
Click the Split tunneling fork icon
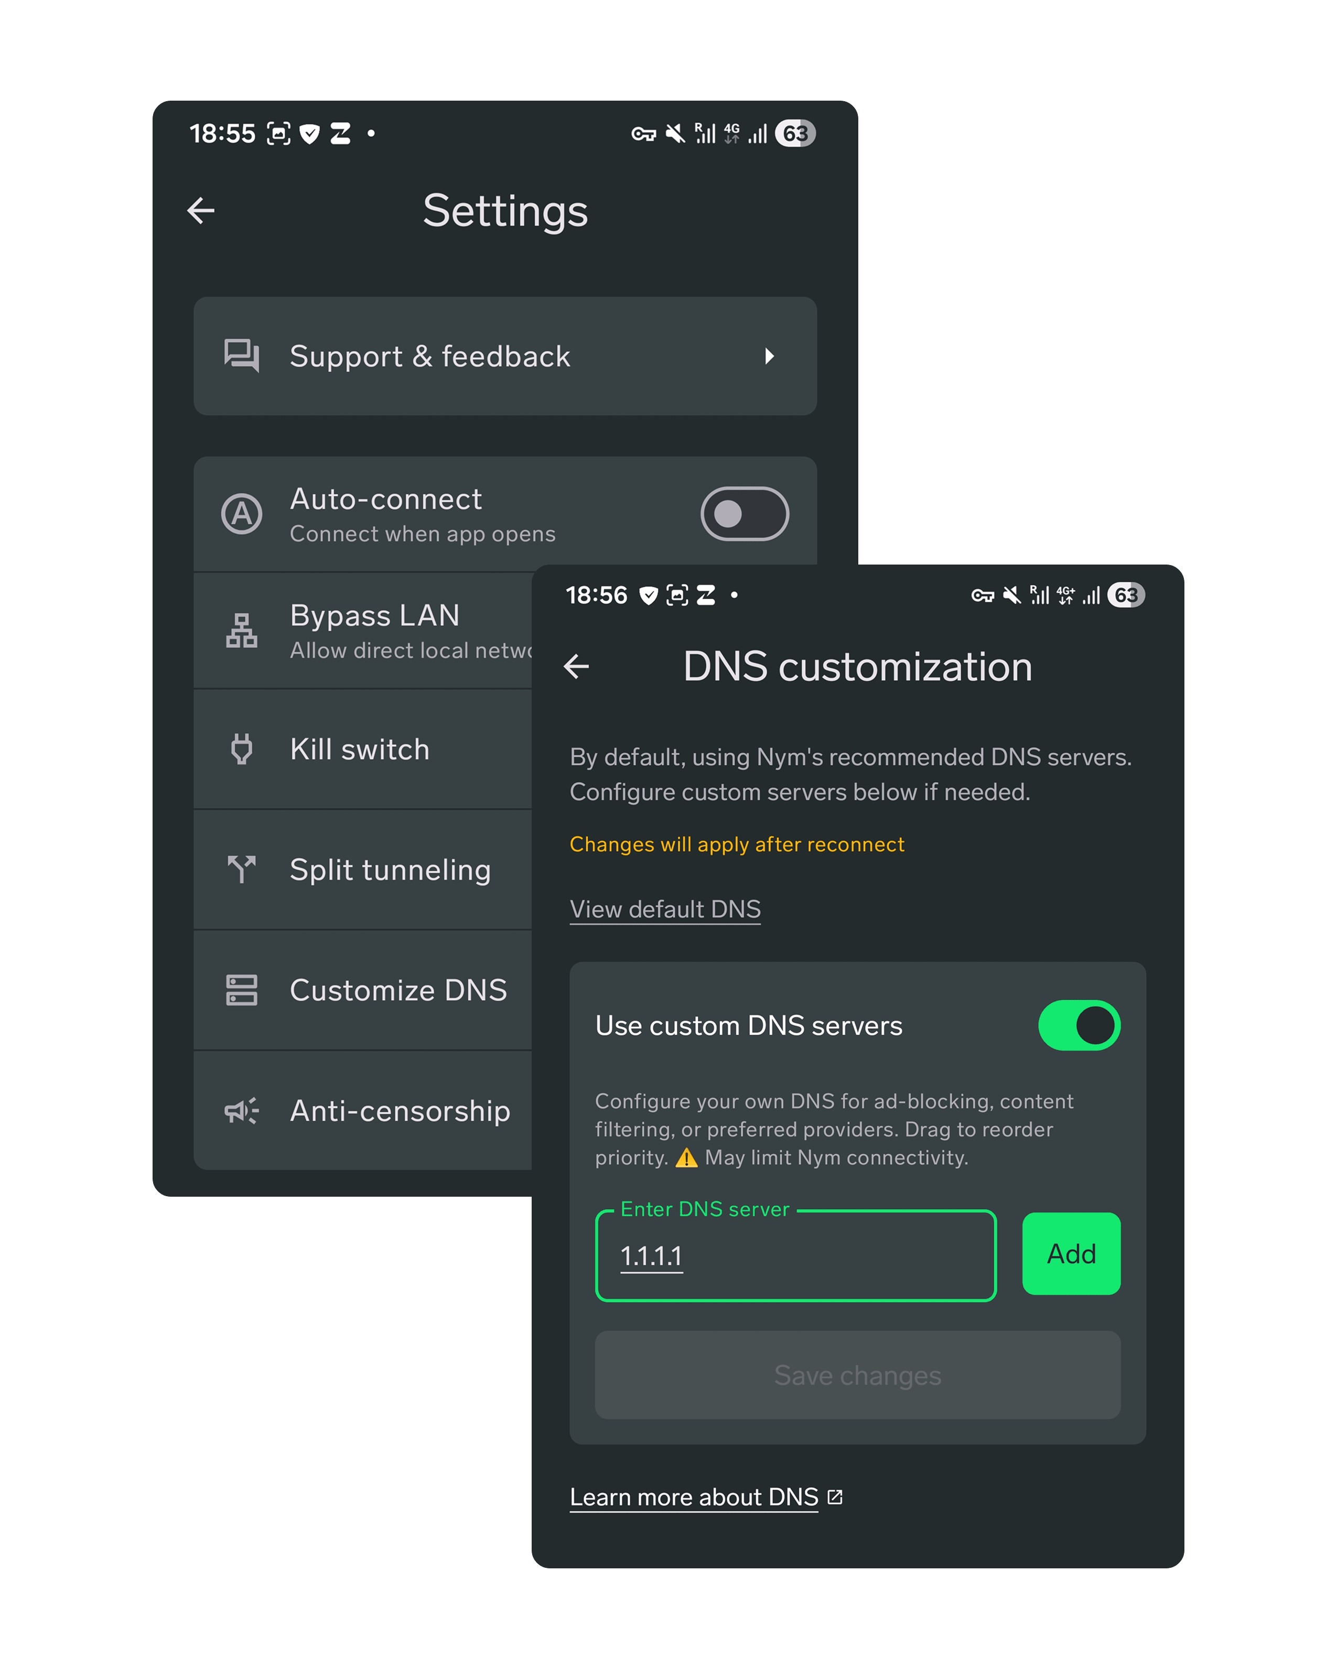[x=241, y=869]
